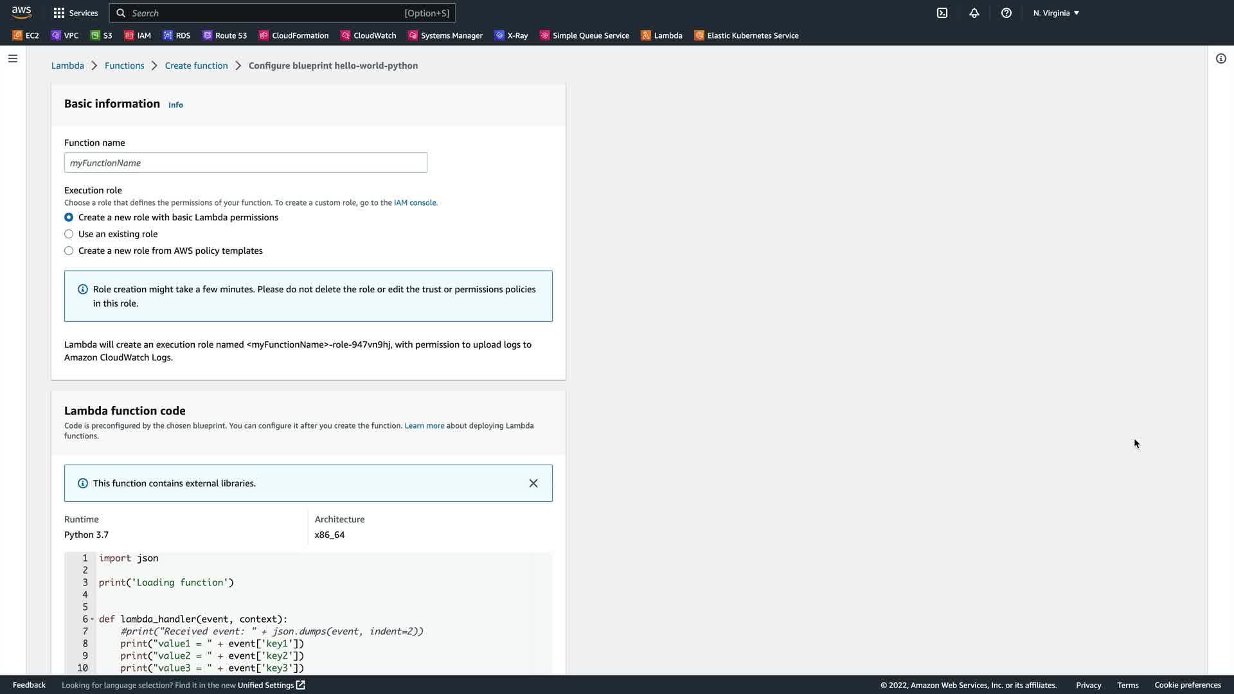Go to the AWS logo home
This screenshot has width=1234, height=694.
pyautogui.click(x=21, y=13)
